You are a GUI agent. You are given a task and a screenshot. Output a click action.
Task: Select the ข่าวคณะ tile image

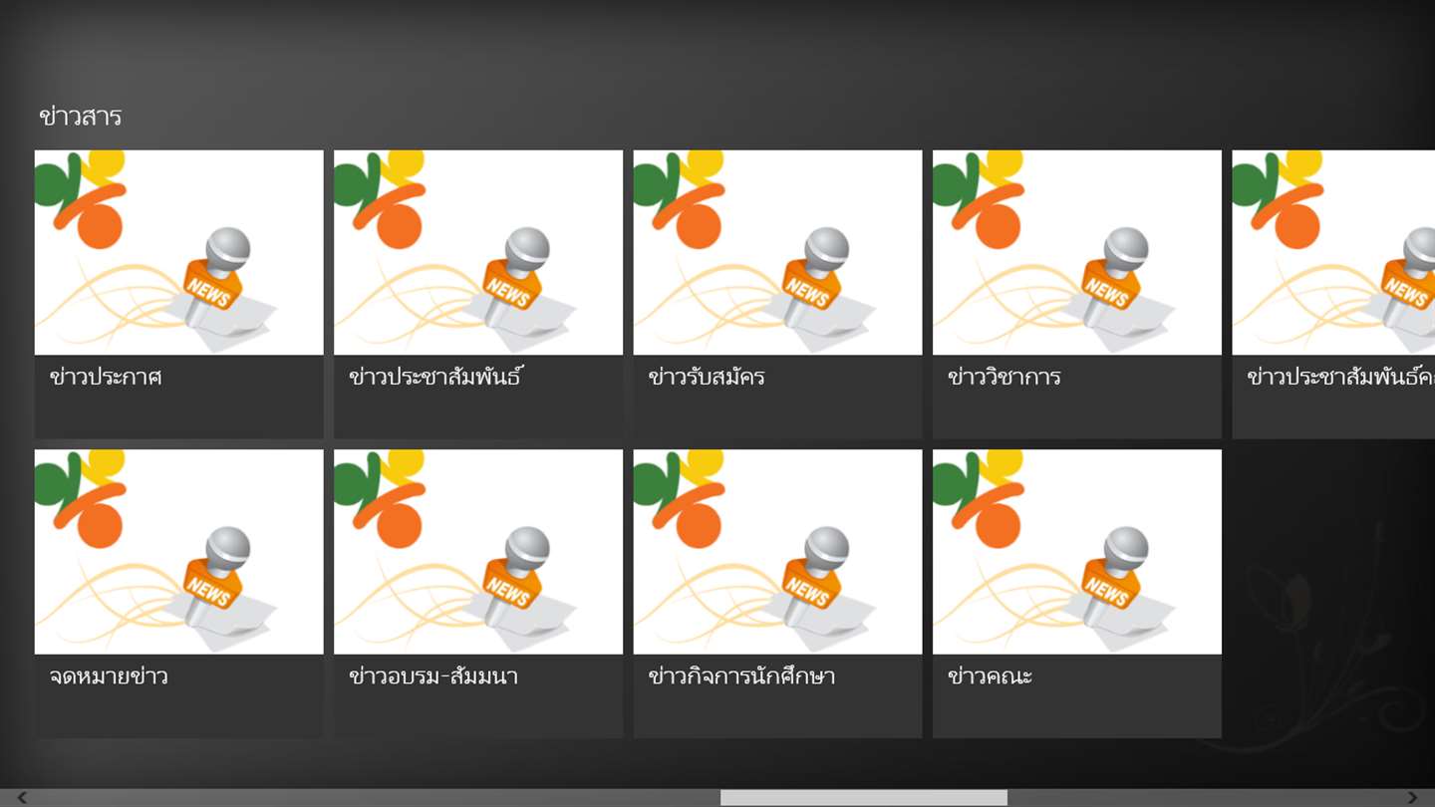[1077, 552]
